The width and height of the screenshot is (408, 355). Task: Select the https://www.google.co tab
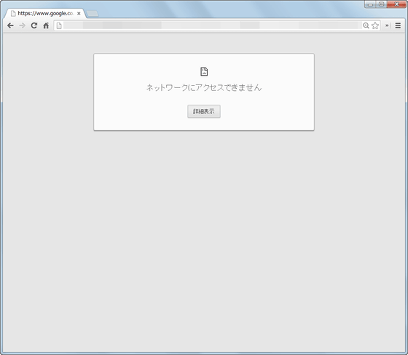click(x=44, y=13)
